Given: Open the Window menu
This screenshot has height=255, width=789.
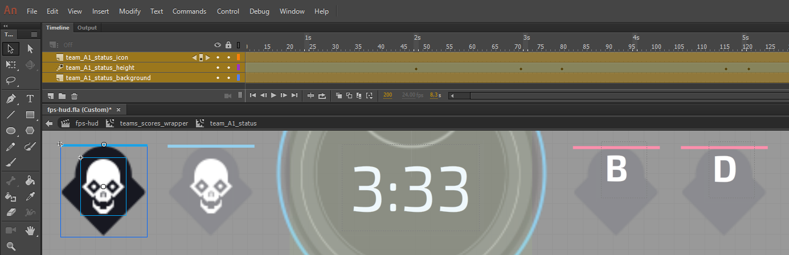Looking at the screenshot, I should [292, 11].
